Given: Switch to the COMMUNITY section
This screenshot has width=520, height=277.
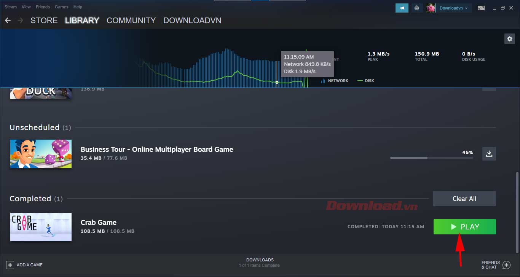Looking at the screenshot, I should tap(131, 21).
